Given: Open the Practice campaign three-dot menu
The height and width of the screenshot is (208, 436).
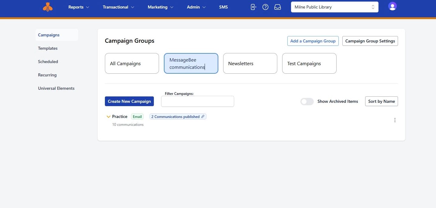Looking at the screenshot, I should point(395,120).
